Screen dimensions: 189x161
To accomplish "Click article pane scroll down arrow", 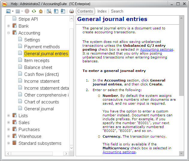I will 181,154.
